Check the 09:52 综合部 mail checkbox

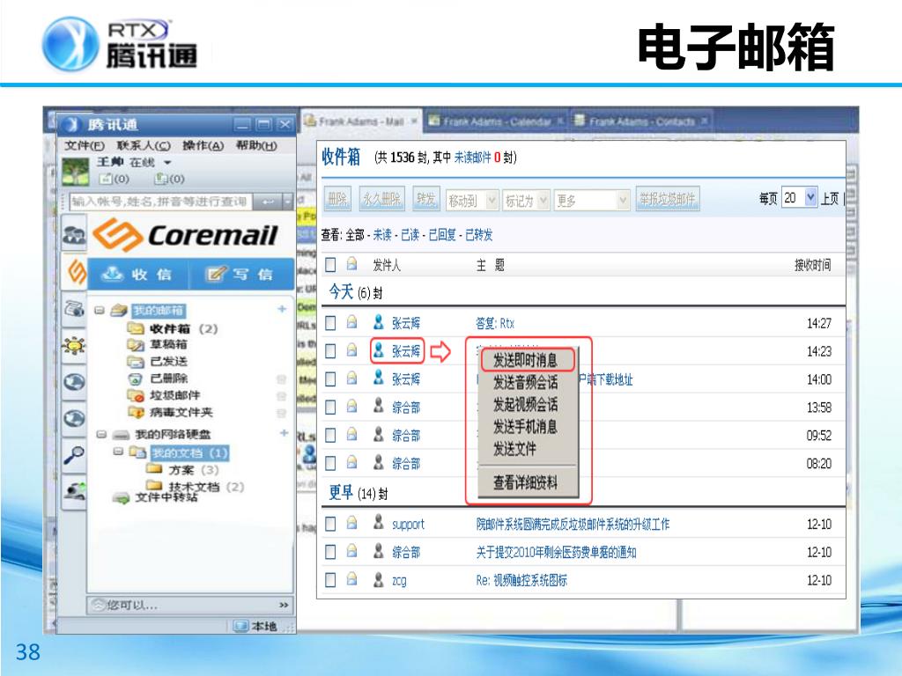click(331, 435)
